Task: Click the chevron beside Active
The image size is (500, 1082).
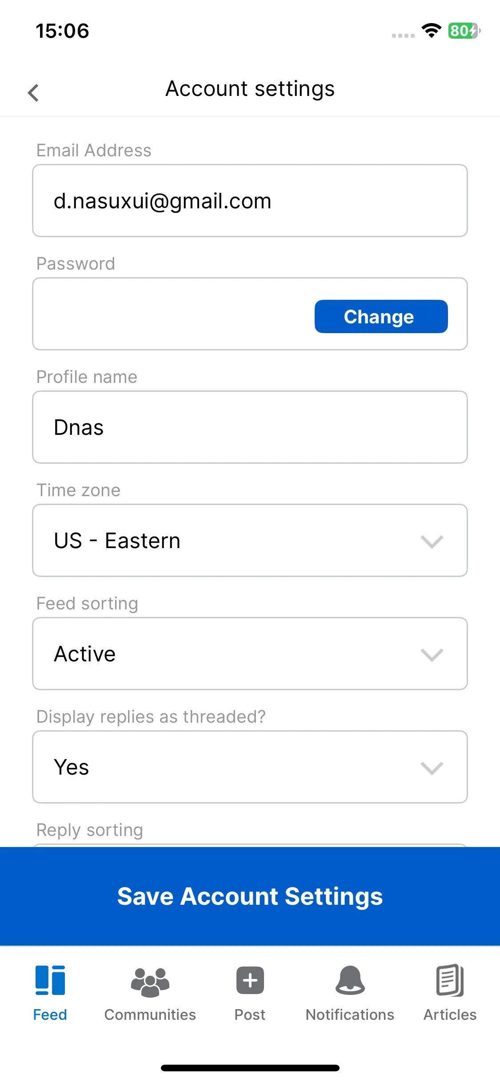Action: click(x=432, y=655)
